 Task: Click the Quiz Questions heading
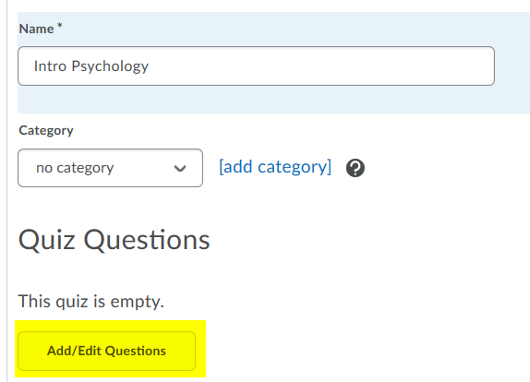coord(114,240)
